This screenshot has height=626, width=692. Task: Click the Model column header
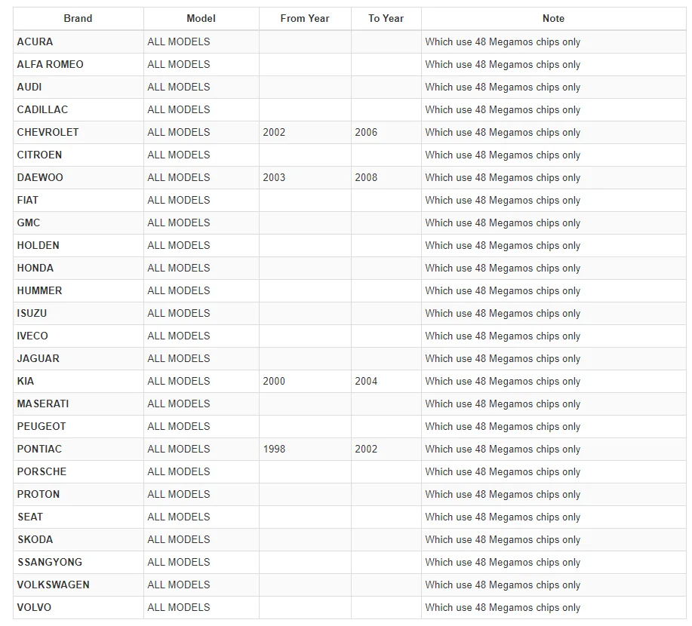(x=201, y=19)
